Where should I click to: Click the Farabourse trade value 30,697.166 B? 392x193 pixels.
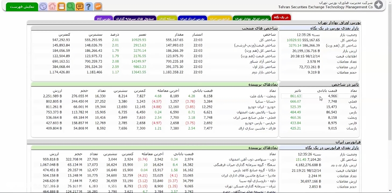(311, 181)
